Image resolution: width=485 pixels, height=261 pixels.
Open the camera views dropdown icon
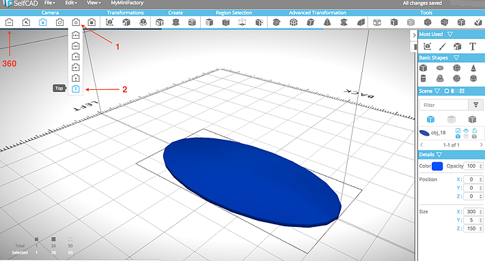pos(76,22)
